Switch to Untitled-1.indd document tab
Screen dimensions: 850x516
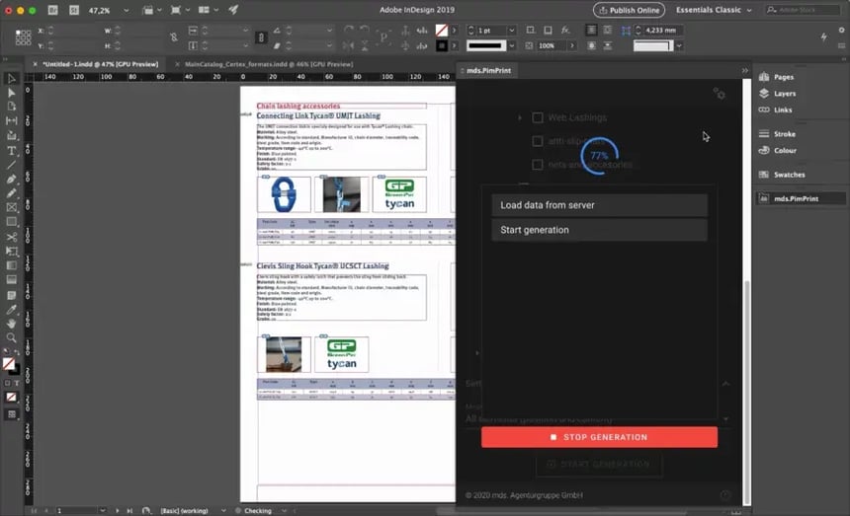click(x=100, y=64)
